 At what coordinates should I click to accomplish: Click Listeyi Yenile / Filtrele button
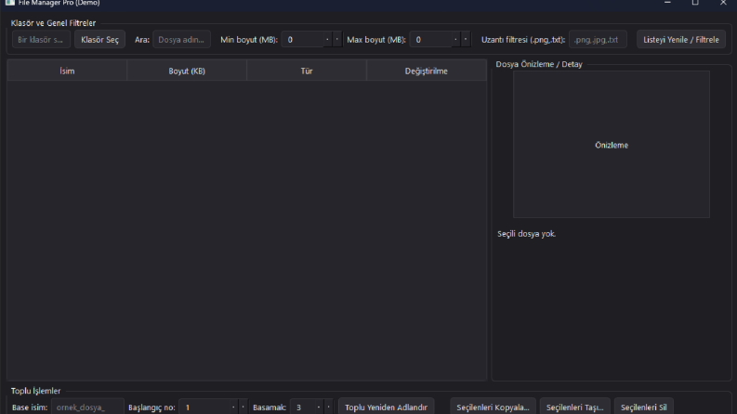(x=681, y=39)
